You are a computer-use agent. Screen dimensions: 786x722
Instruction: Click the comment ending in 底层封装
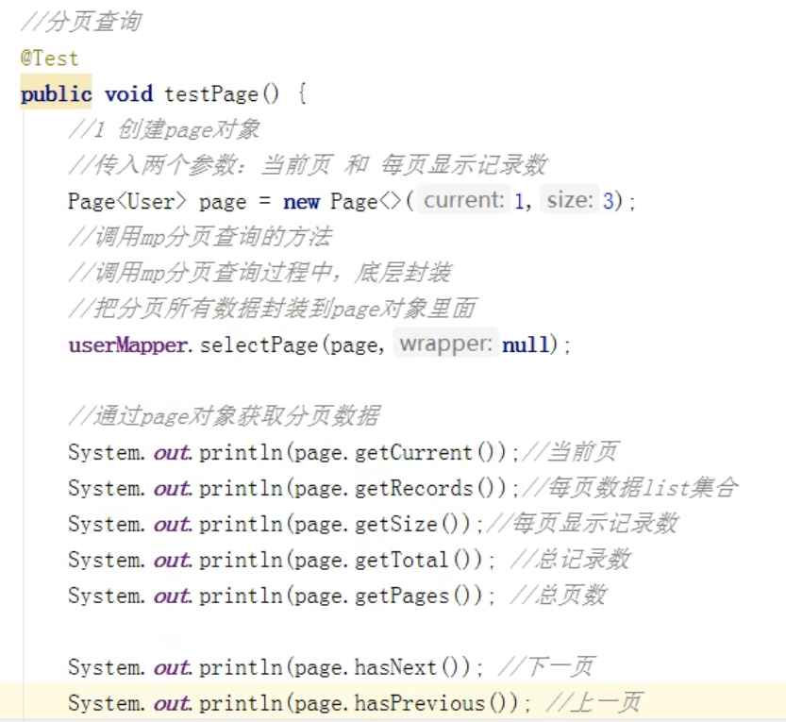pyautogui.click(x=259, y=273)
